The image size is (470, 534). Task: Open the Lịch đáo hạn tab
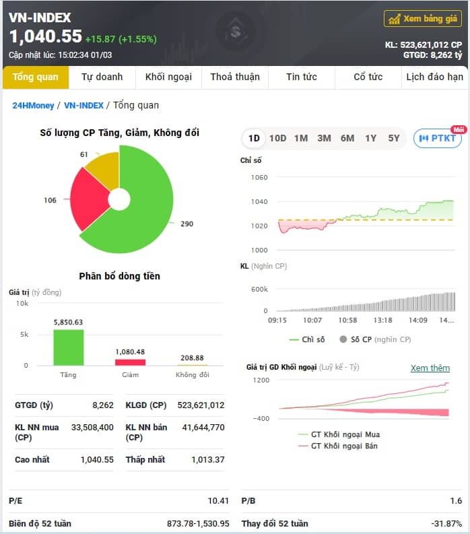click(434, 77)
